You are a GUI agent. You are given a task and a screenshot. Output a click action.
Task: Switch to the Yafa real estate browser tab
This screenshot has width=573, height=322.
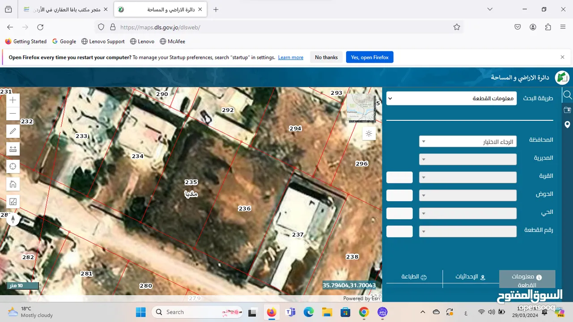[x=65, y=9]
